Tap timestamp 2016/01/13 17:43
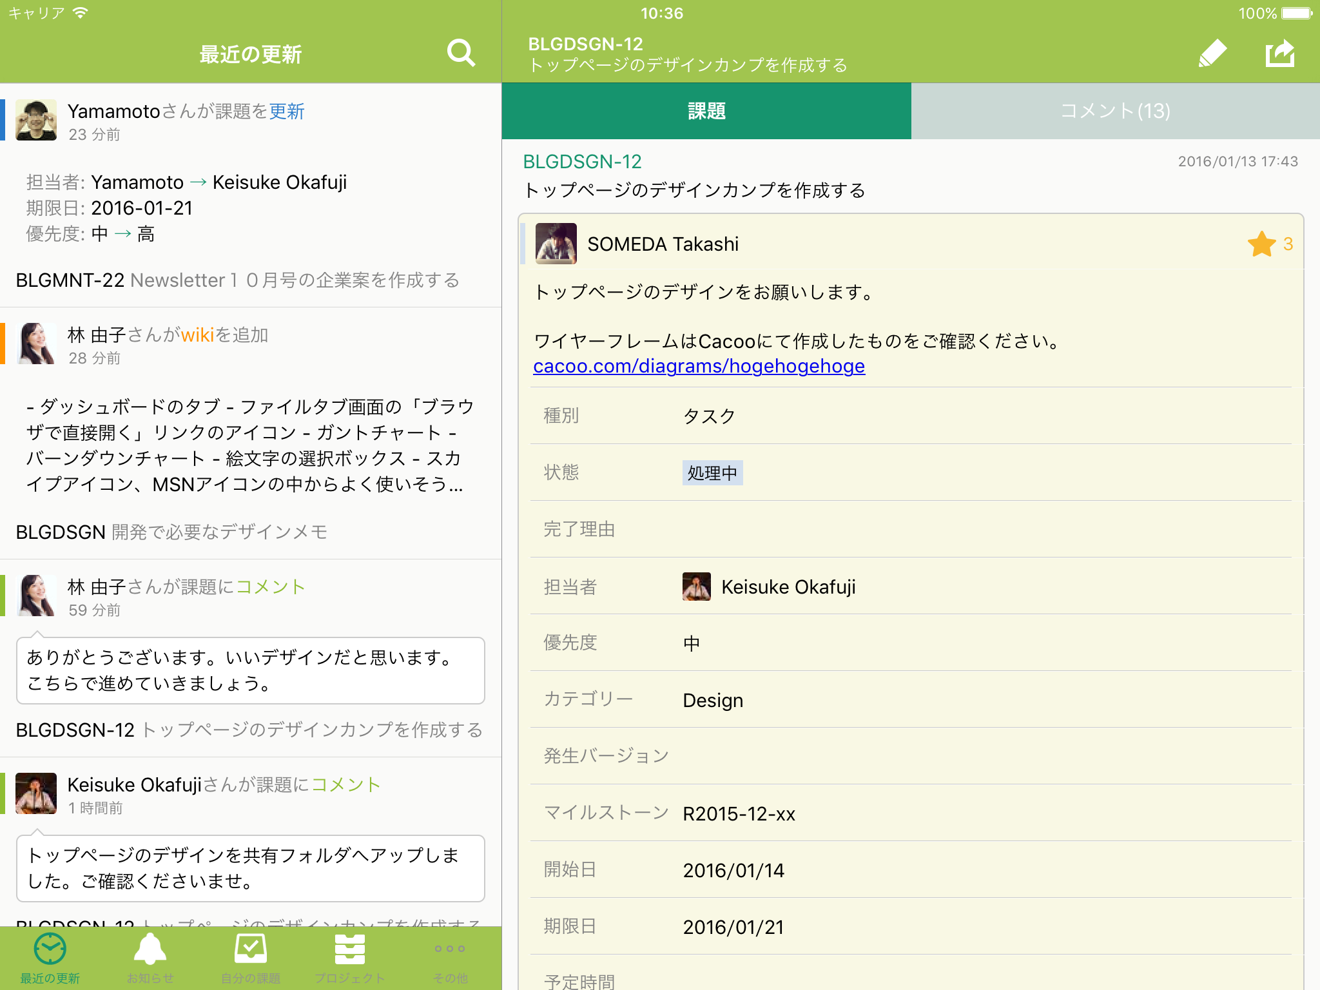1320x990 pixels. [x=1237, y=161]
